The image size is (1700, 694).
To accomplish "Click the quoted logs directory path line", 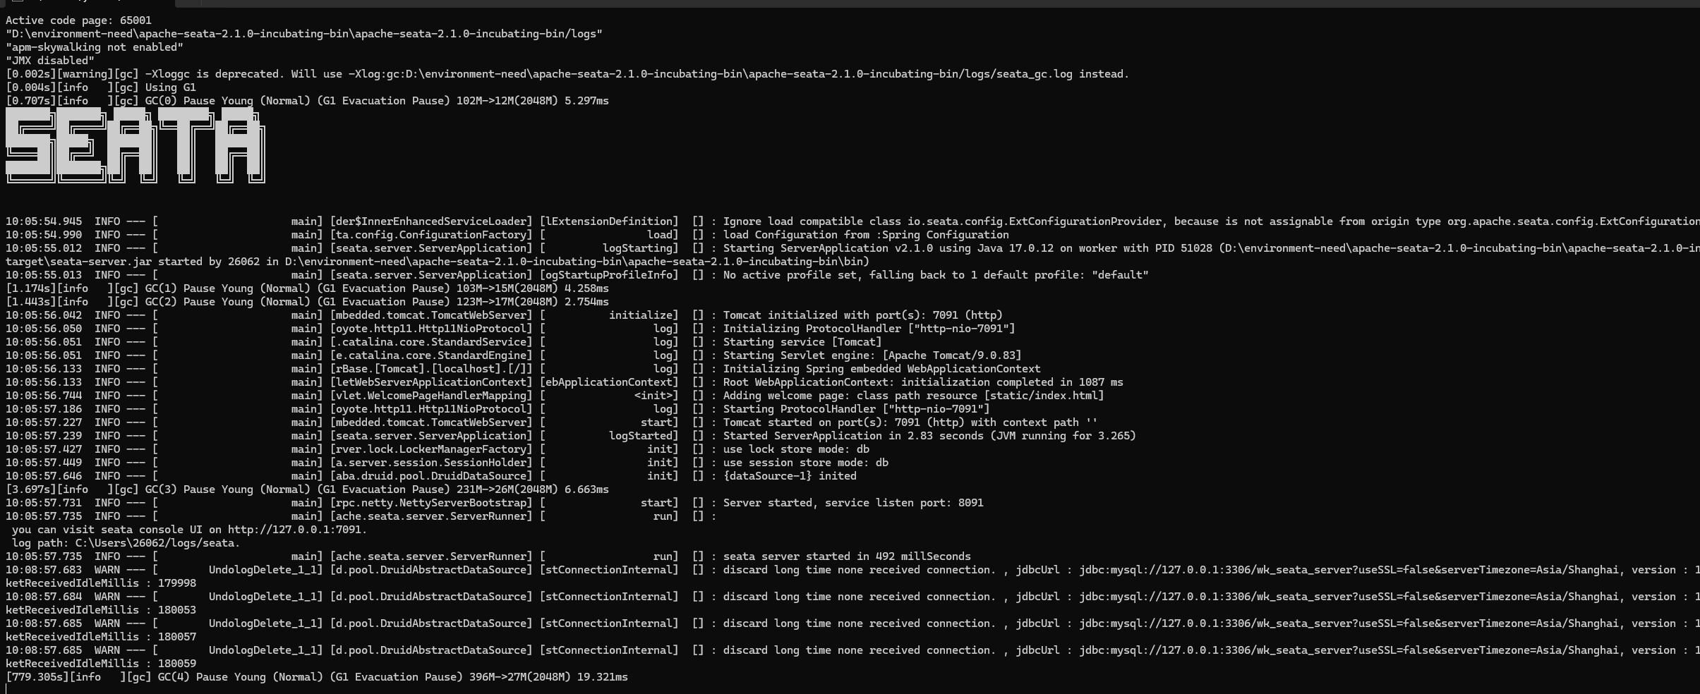I will coord(304,34).
